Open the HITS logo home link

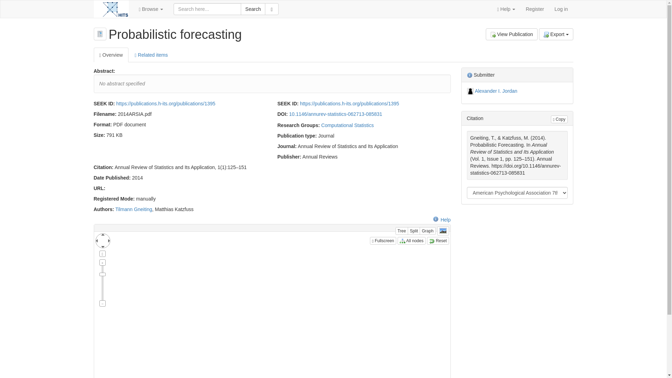pyautogui.click(x=111, y=9)
